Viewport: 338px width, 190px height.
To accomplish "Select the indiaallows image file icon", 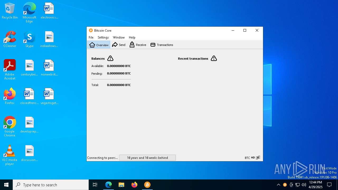I will click(49, 40).
